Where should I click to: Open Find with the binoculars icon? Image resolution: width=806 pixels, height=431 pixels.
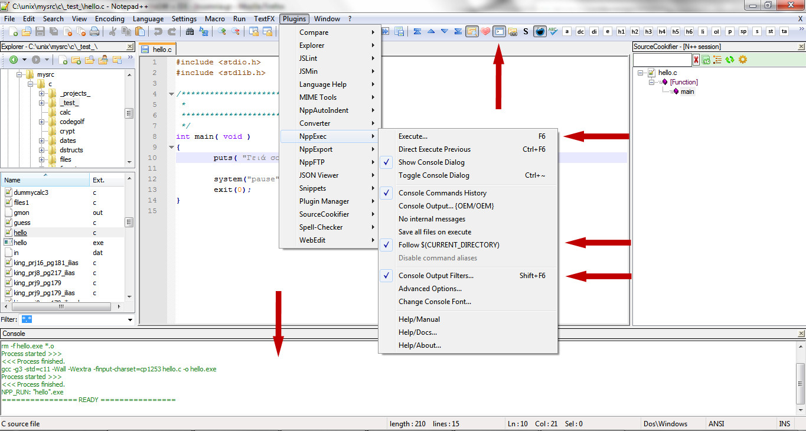coord(190,32)
